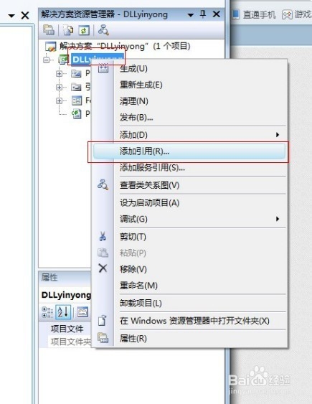This screenshot has width=312, height=404.
Task: Click 直通手机 toolbar button
Action: (254, 14)
